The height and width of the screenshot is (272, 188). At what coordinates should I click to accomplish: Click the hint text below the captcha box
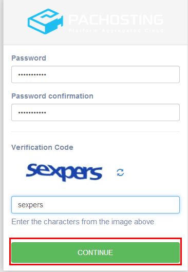[83, 222]
